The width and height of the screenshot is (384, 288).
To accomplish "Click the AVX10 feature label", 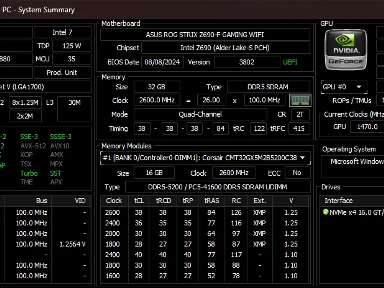I will click(60, 146).
